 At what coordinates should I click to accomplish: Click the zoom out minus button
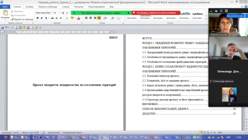point(225,133)
